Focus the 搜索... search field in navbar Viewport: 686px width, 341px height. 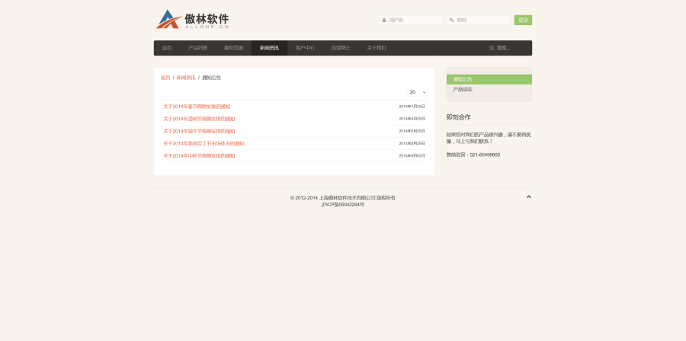pos(508,48)
